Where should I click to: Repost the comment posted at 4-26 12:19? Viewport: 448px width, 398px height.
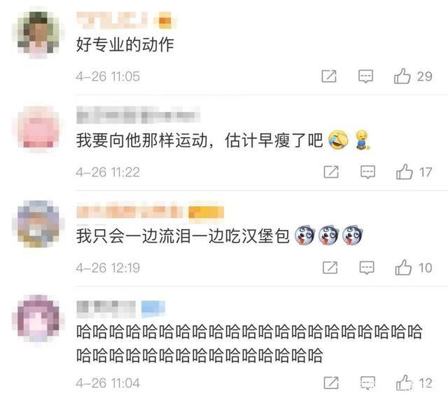coord(330,268)
